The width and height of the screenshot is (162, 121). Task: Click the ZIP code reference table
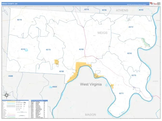click(39, 109)
